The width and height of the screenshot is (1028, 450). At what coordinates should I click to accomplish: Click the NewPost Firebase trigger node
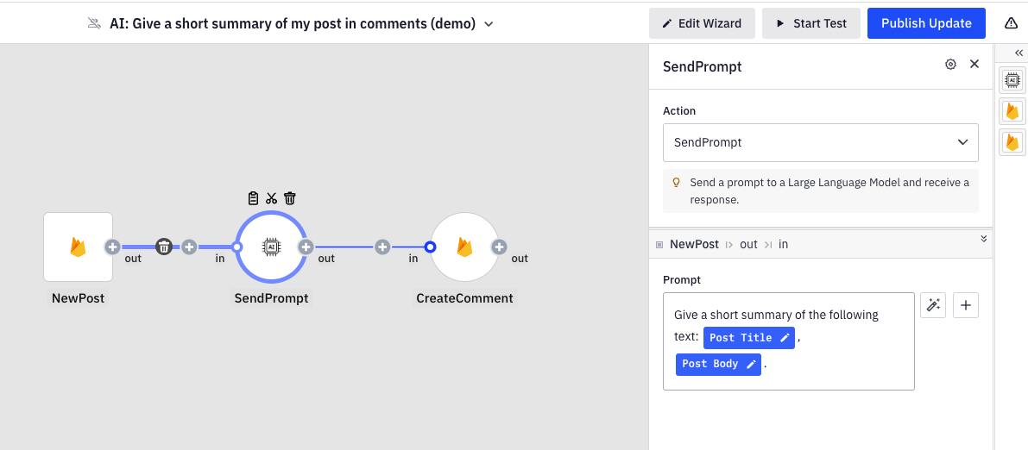(78, 247)
